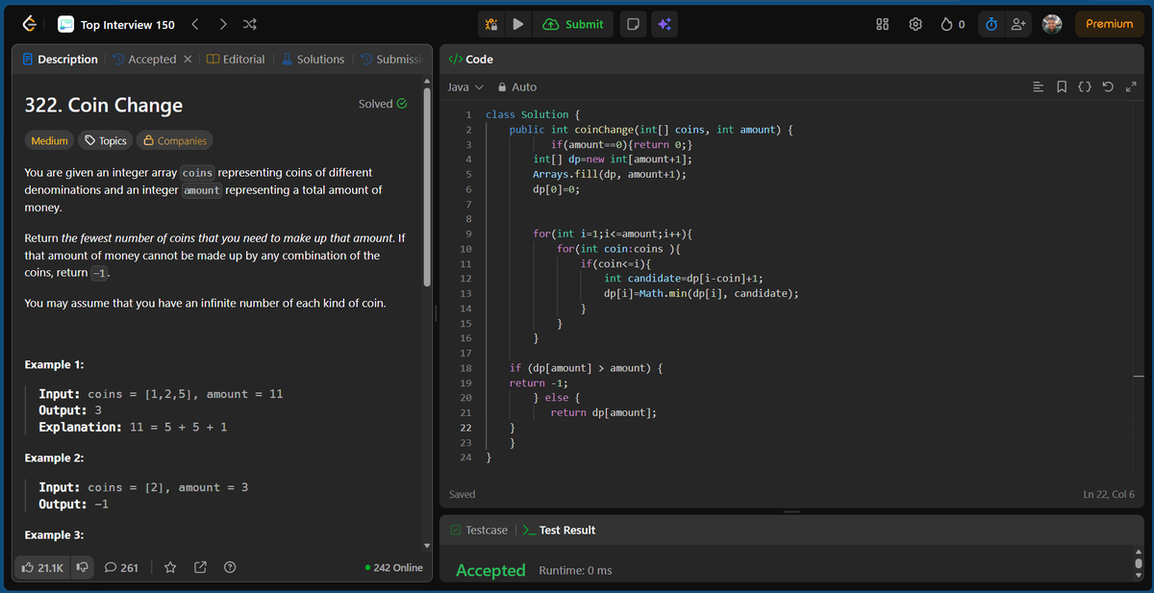Viewport: 1154px width, 593px height.
Task: Submit the solution
Action: (x=573, y=24)
